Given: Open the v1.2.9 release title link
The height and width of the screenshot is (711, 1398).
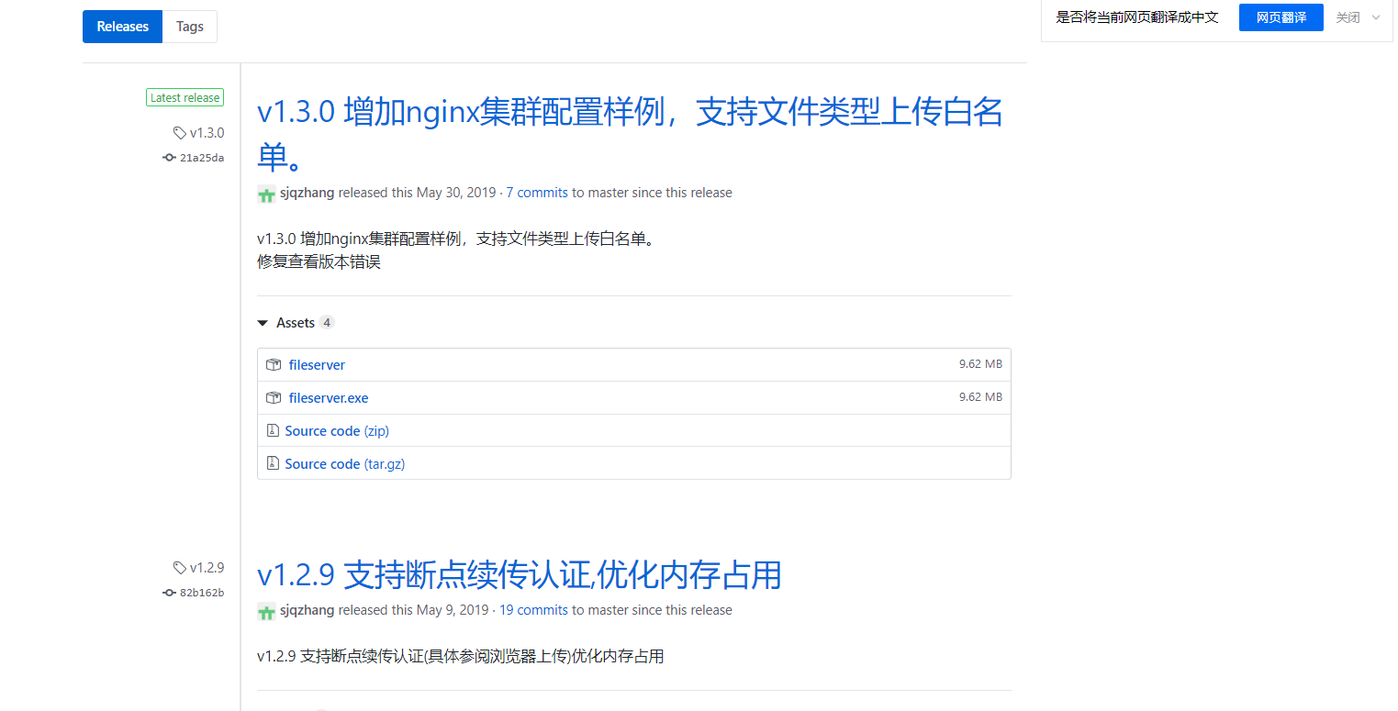Looking at the screenshot, I should 519,575.
